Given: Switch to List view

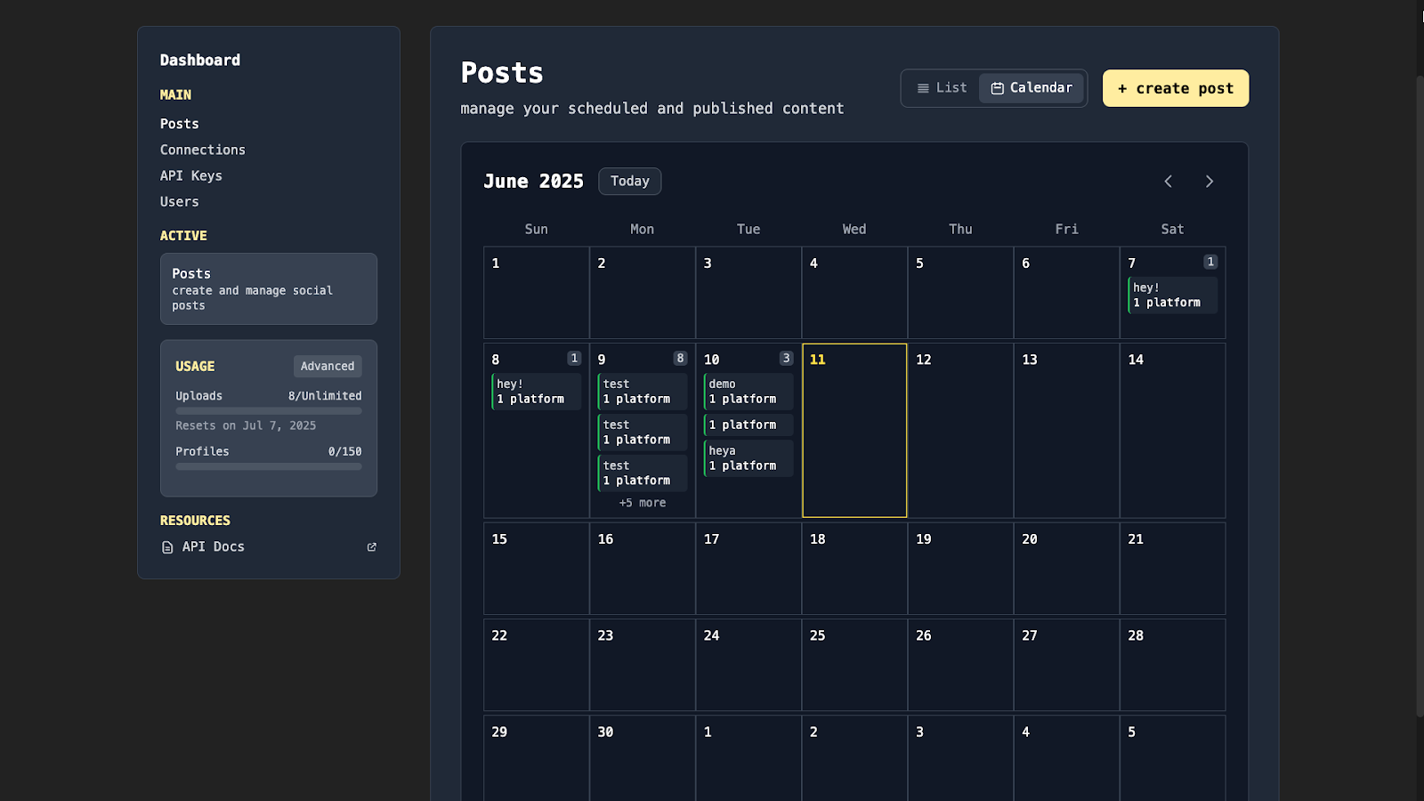Looking at the screenshot, I should (940, 87).
